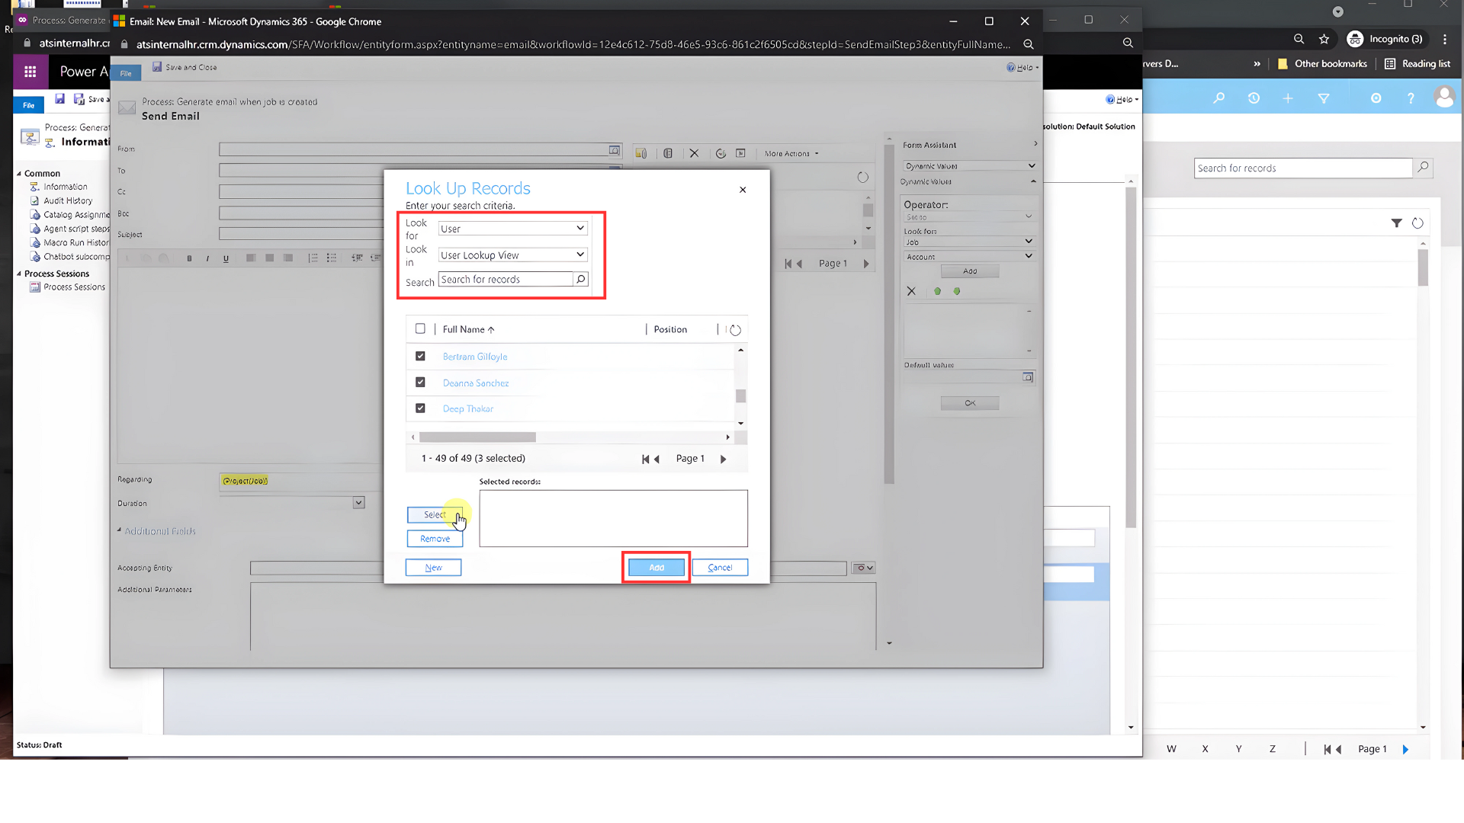Image resolution: width=1464 pixels, height=823 pixels.
Task: Click the dialog's Search for records field
Action: pyautogui.click(x=506, y=280)
